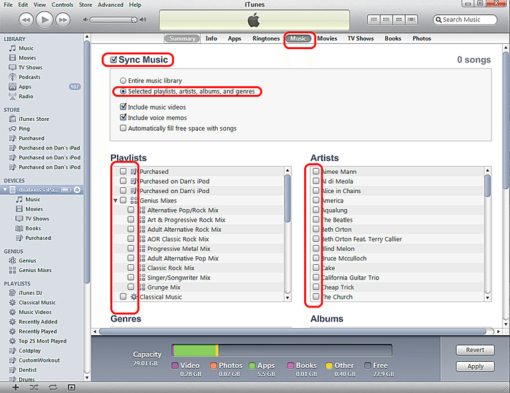Viewport: 510px width, 393px height.
Task: Open the File menu
Action: pyautogui.click(x=8, y=5)
